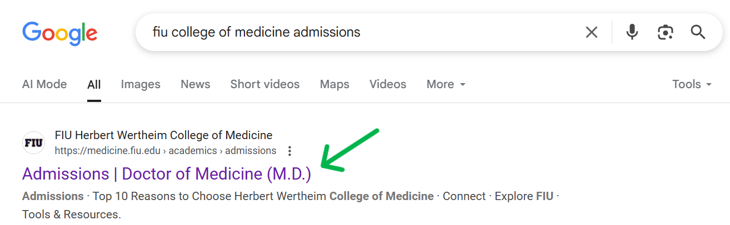
Task: Click the magnifying glass search button
Action: (x=698, y=32)
